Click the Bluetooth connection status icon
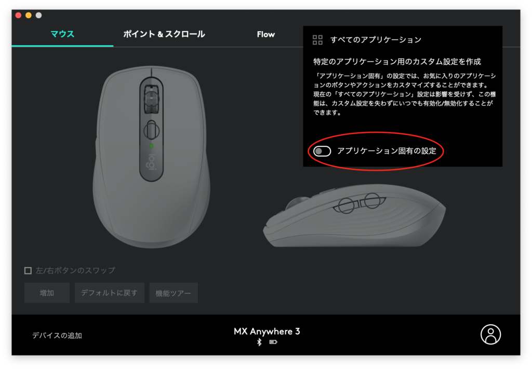This screenshot has width=532, height=369. coord(259,342)
